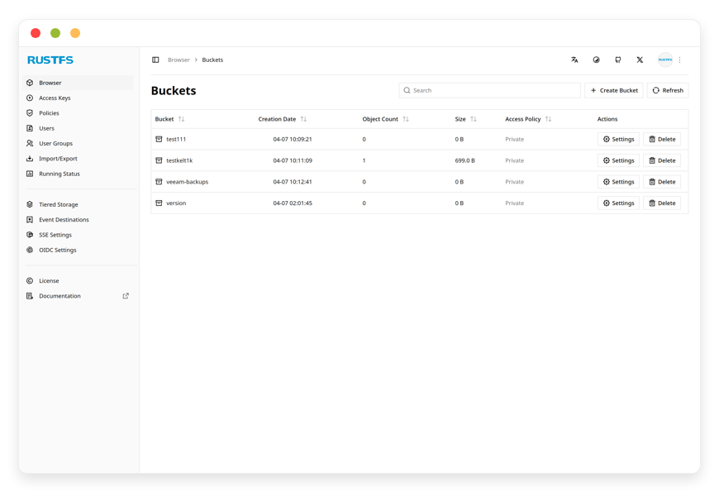719x492 pixels.
Task: Open Import/Export page
Action: pos(58,158)
